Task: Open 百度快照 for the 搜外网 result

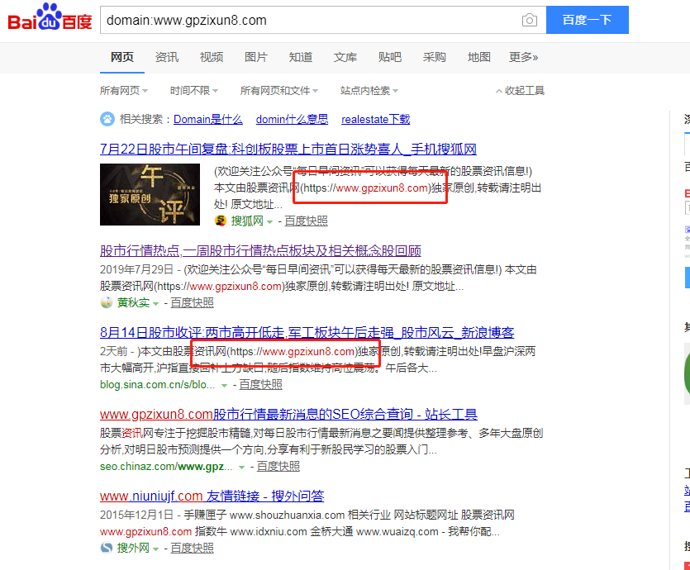Action: [x=192, y=548]
